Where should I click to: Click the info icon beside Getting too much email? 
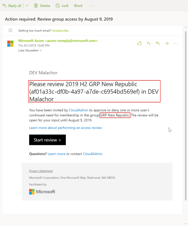click(10, 30)
